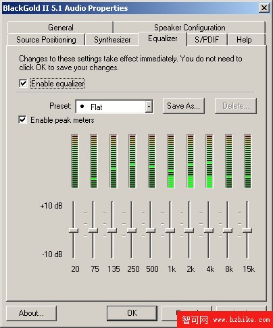The image size is (273, 328).
Task: Click the peak meter above 20 Hz
Action: point(75,161)
